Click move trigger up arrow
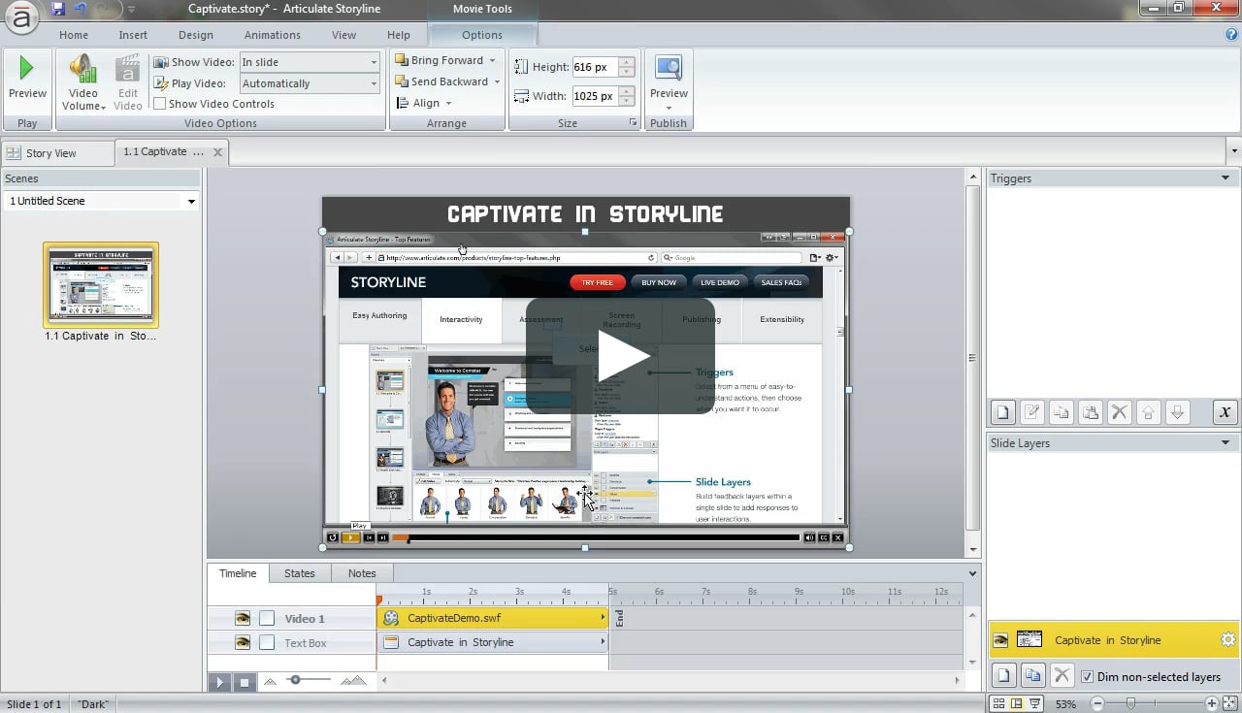 pos(1149,412)
